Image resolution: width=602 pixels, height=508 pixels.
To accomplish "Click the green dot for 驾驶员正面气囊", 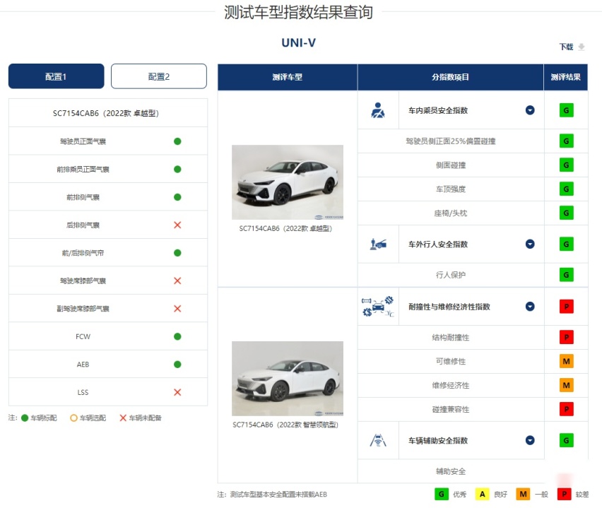I will 177,141.
